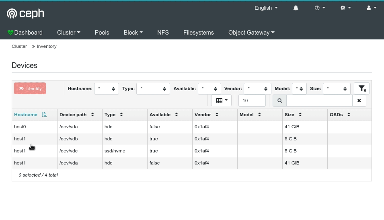
Task: Sort by Size column arrows
Action: click(x=300, y=115)
